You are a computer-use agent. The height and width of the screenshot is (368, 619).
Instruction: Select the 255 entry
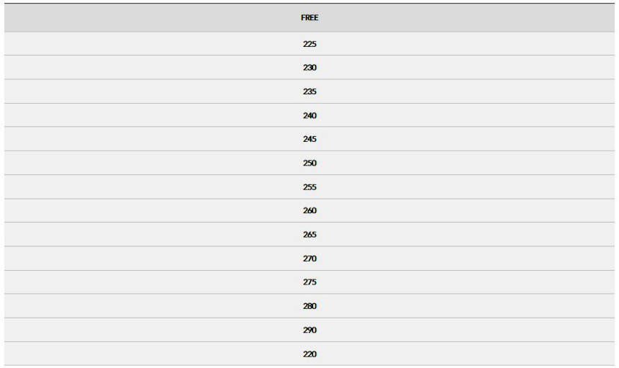tap(309, 187)
